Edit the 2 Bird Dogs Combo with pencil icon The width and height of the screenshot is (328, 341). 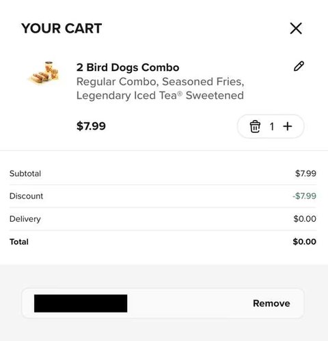click(299, 66)
